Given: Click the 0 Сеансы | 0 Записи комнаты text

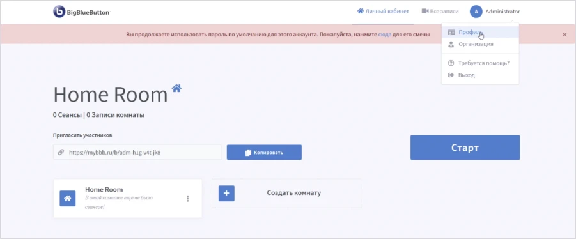Looking at the screenshot, I should pyautogui.click(x=98, y=115).
